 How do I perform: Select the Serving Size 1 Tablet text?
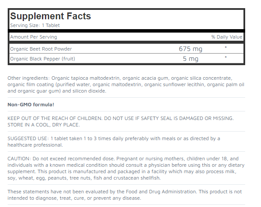point(35,26)
